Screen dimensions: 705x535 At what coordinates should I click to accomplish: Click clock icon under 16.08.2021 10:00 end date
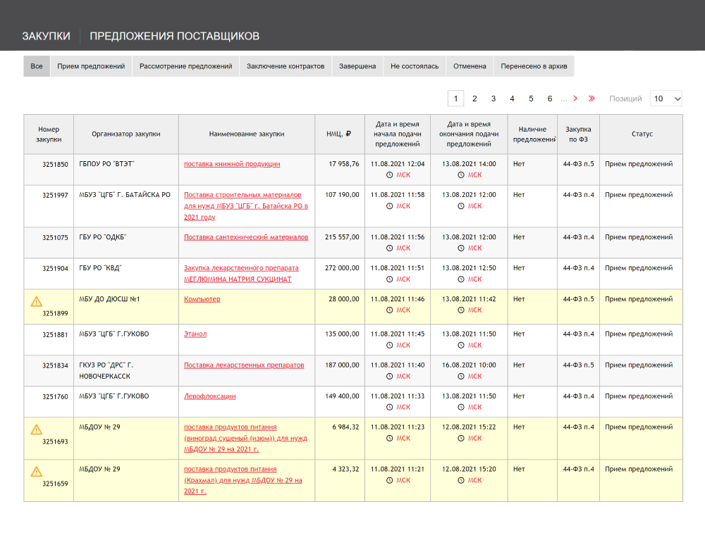461,377
